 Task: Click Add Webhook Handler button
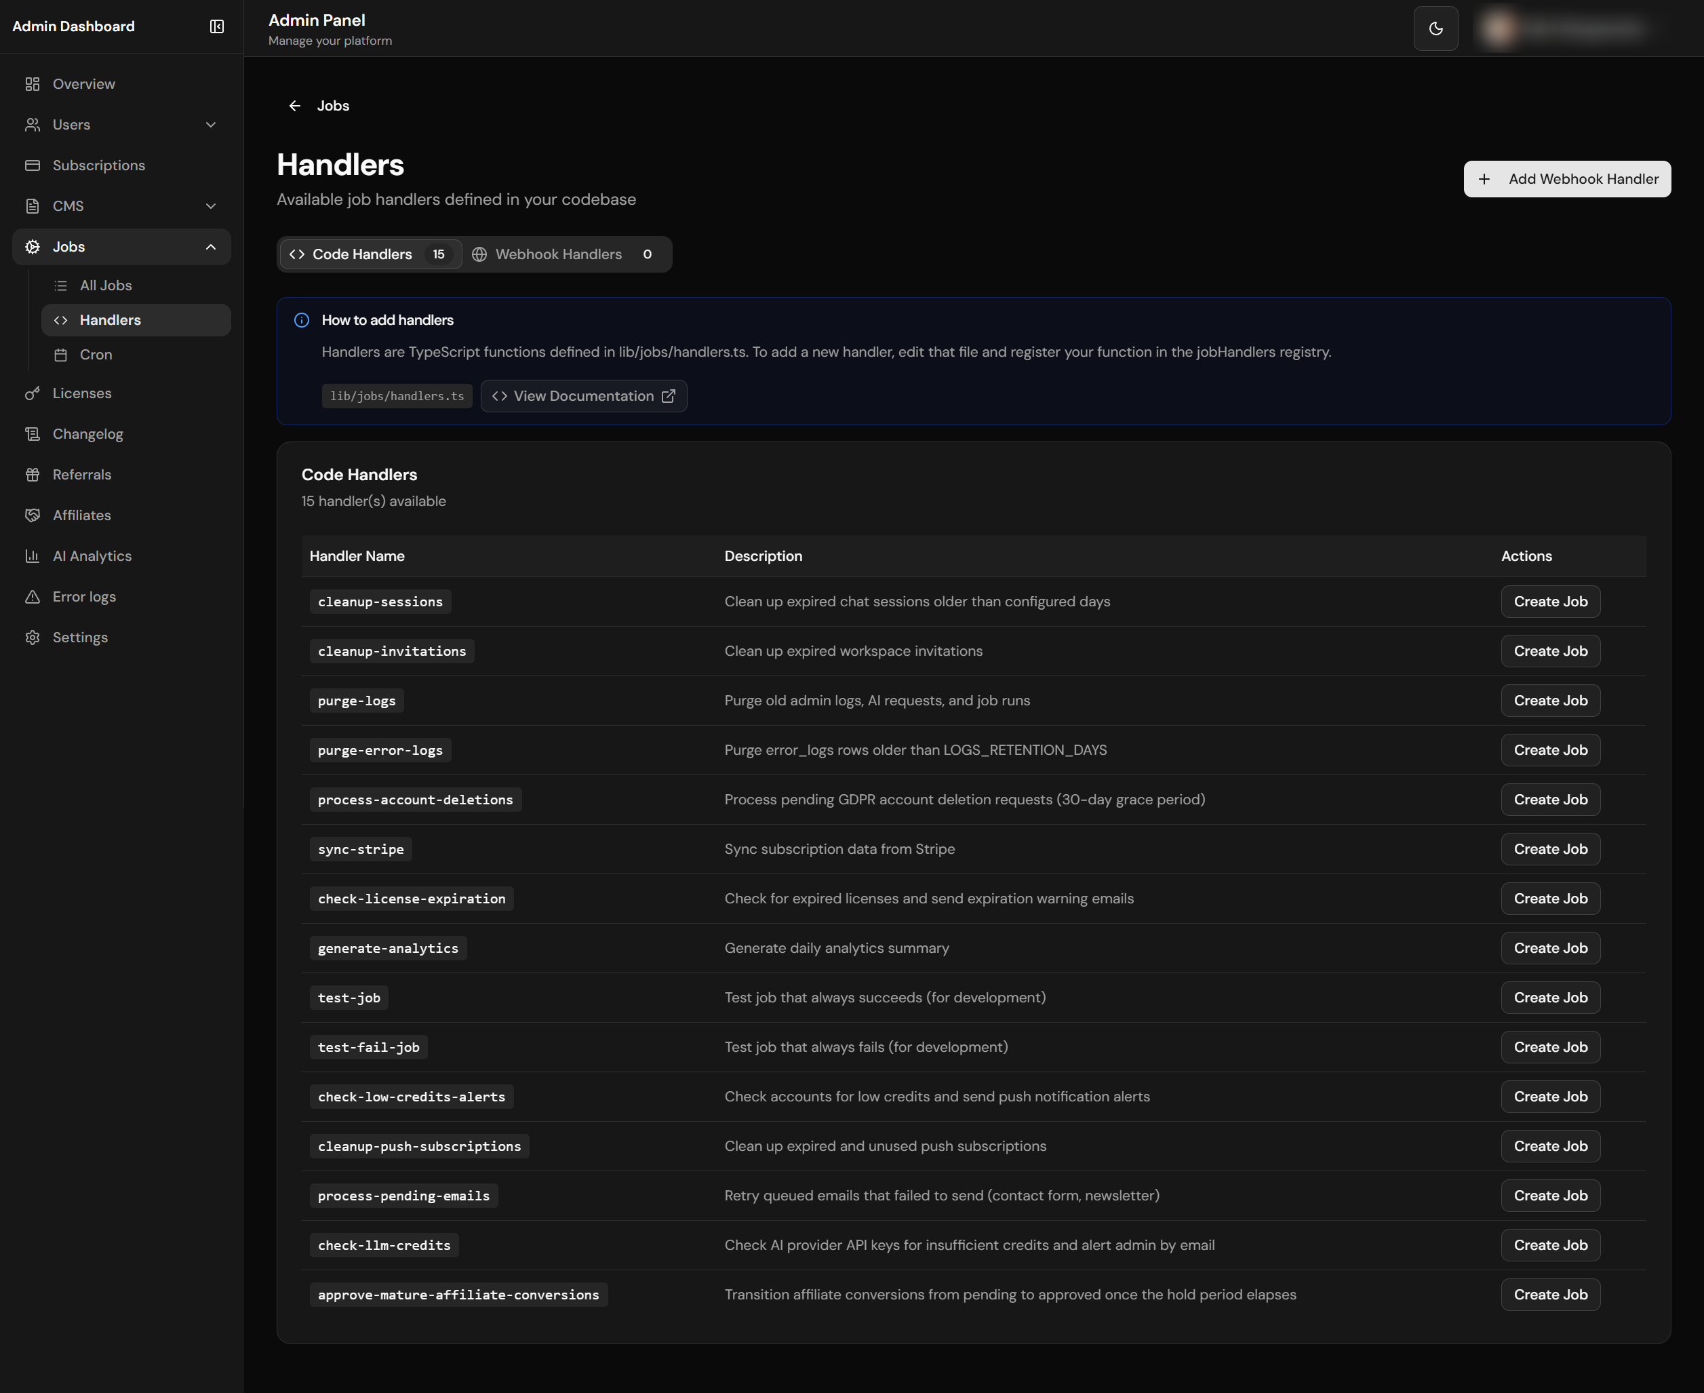[x=1567, y=179]
